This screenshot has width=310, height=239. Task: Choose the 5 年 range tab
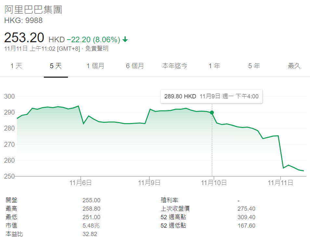[254, 66]
